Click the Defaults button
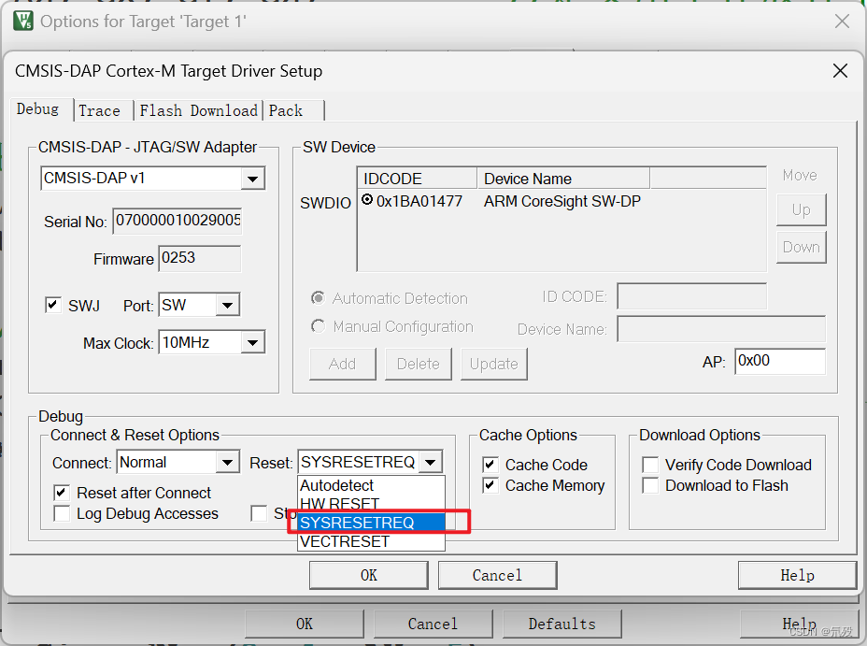 pyautogui.click(x=561, y=624)
